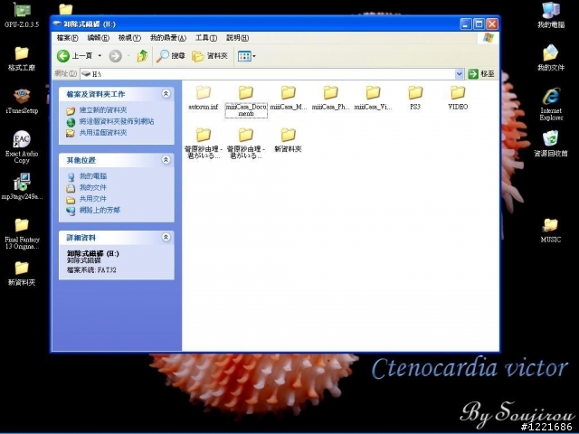Select the first 菅原紗由理 folder in the second row
The image size is (579, 434).
(x=203, y=144)
